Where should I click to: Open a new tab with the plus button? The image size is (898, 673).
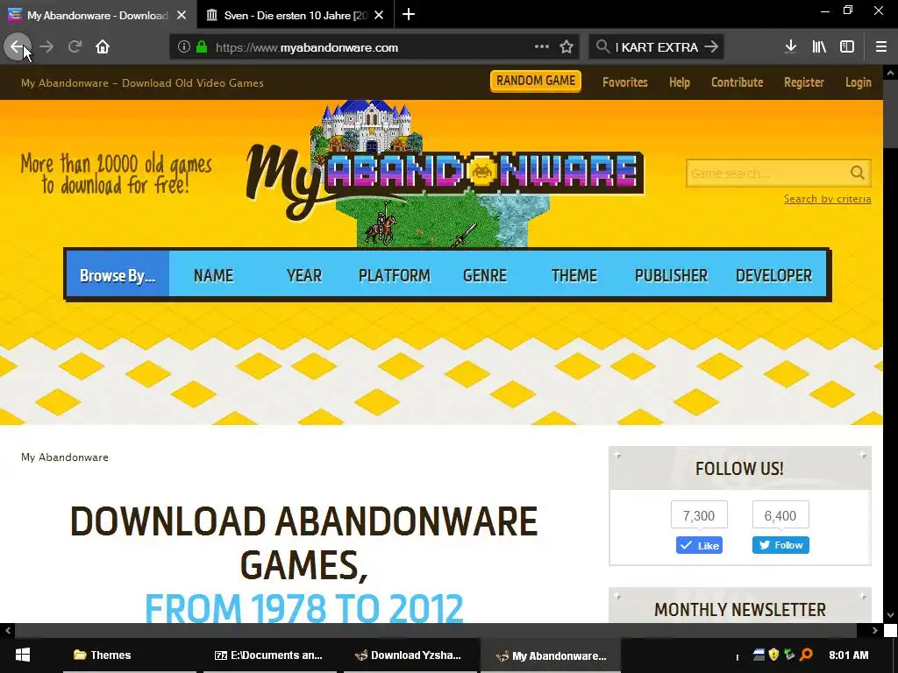point(409,15)
